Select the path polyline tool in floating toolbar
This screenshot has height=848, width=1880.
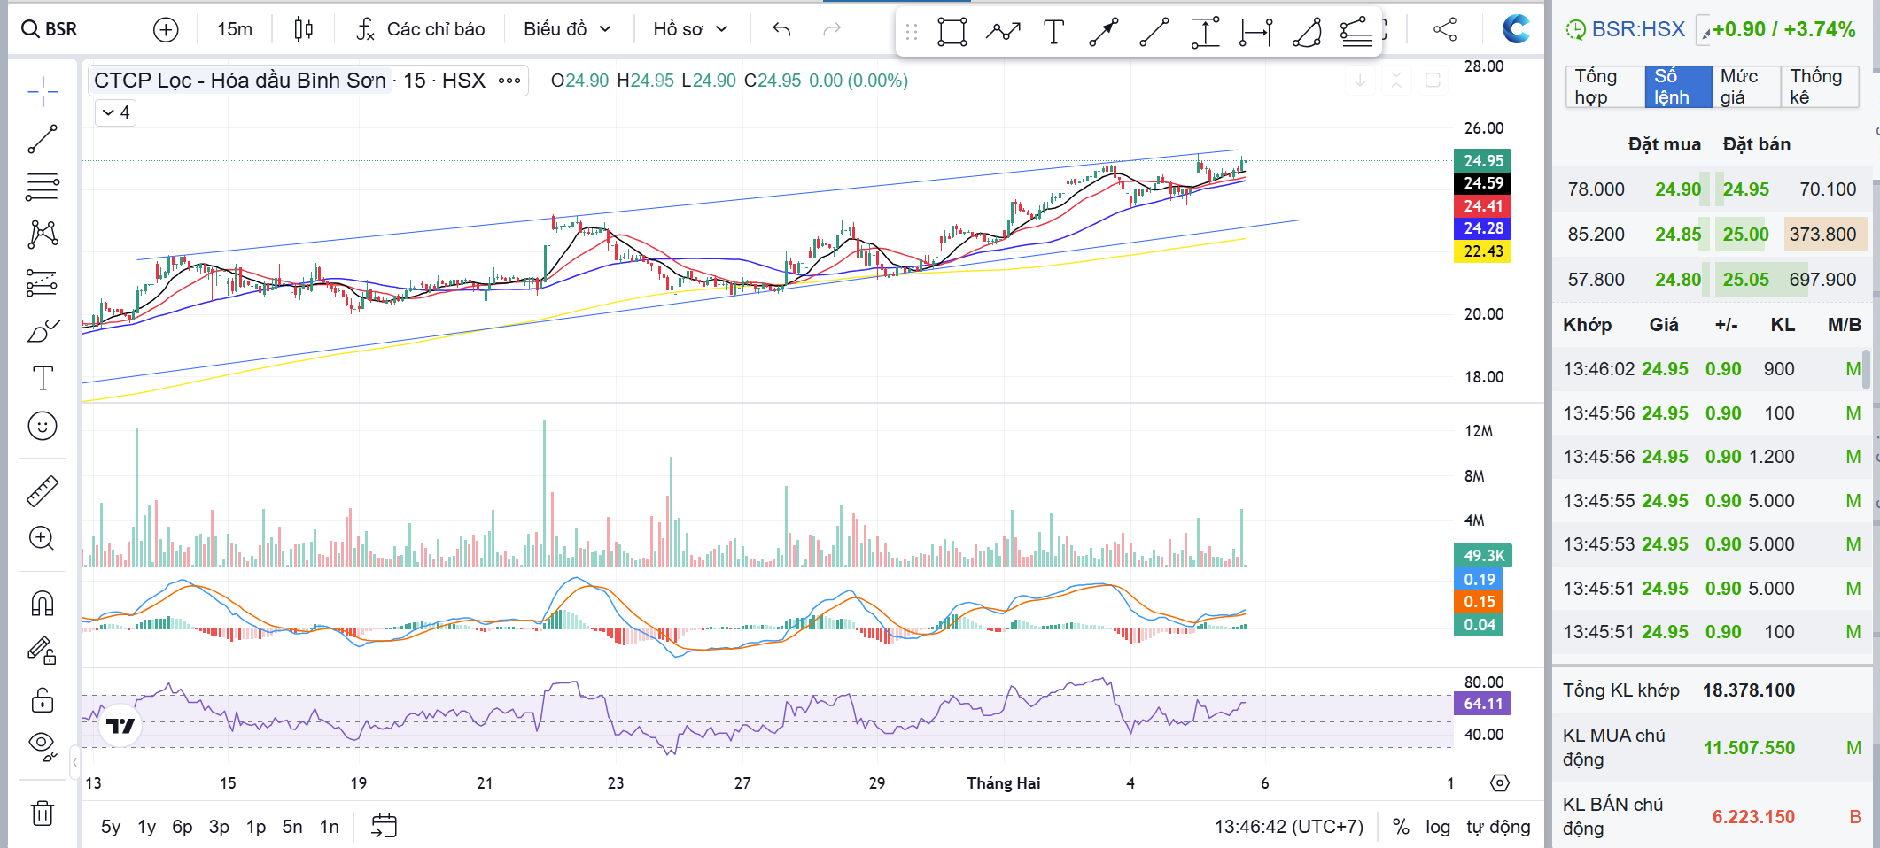(x=1003, y=32)
